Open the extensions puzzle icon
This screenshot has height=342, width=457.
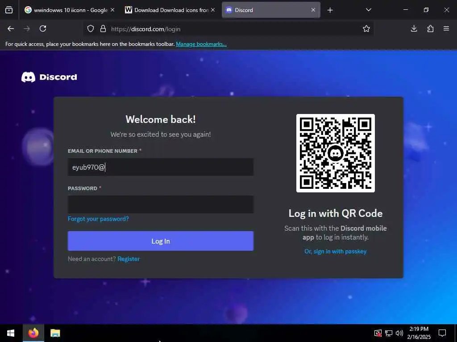pyautogui.click(x=430, y=28)
